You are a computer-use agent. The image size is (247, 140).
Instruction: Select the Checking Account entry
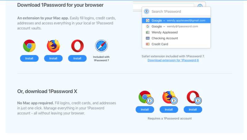coord(176,38)
